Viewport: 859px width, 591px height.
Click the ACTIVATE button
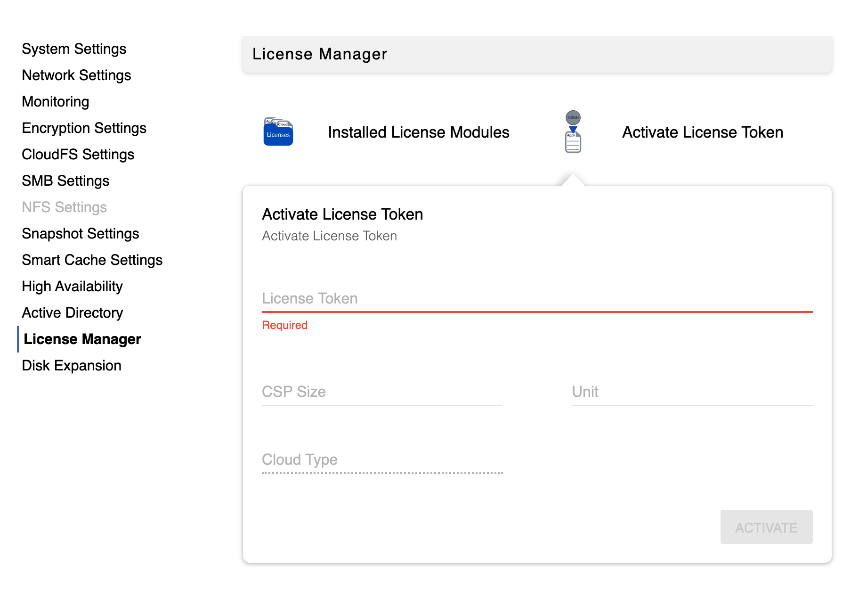[767, 527]
